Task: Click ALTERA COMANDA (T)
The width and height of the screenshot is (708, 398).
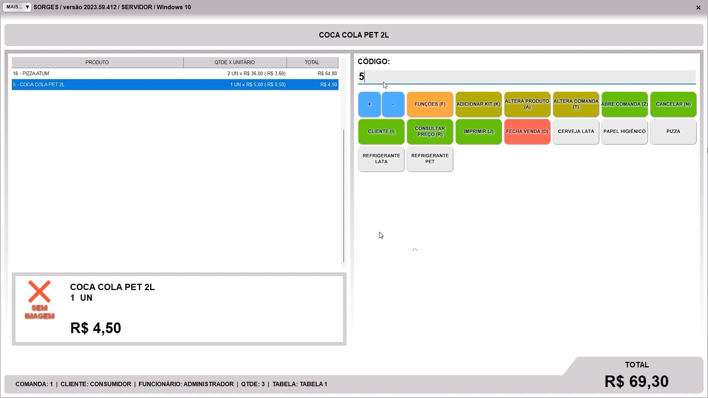Action: [576, 104]
